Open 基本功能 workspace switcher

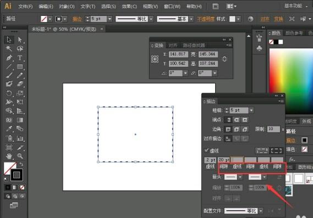click(x=296, y=6)
